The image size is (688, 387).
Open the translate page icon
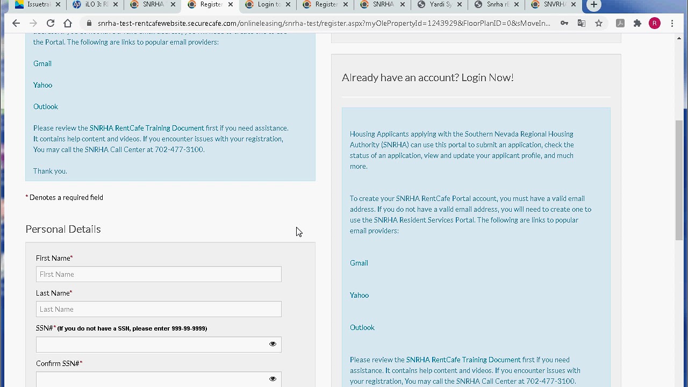click(x=582, y=23)
